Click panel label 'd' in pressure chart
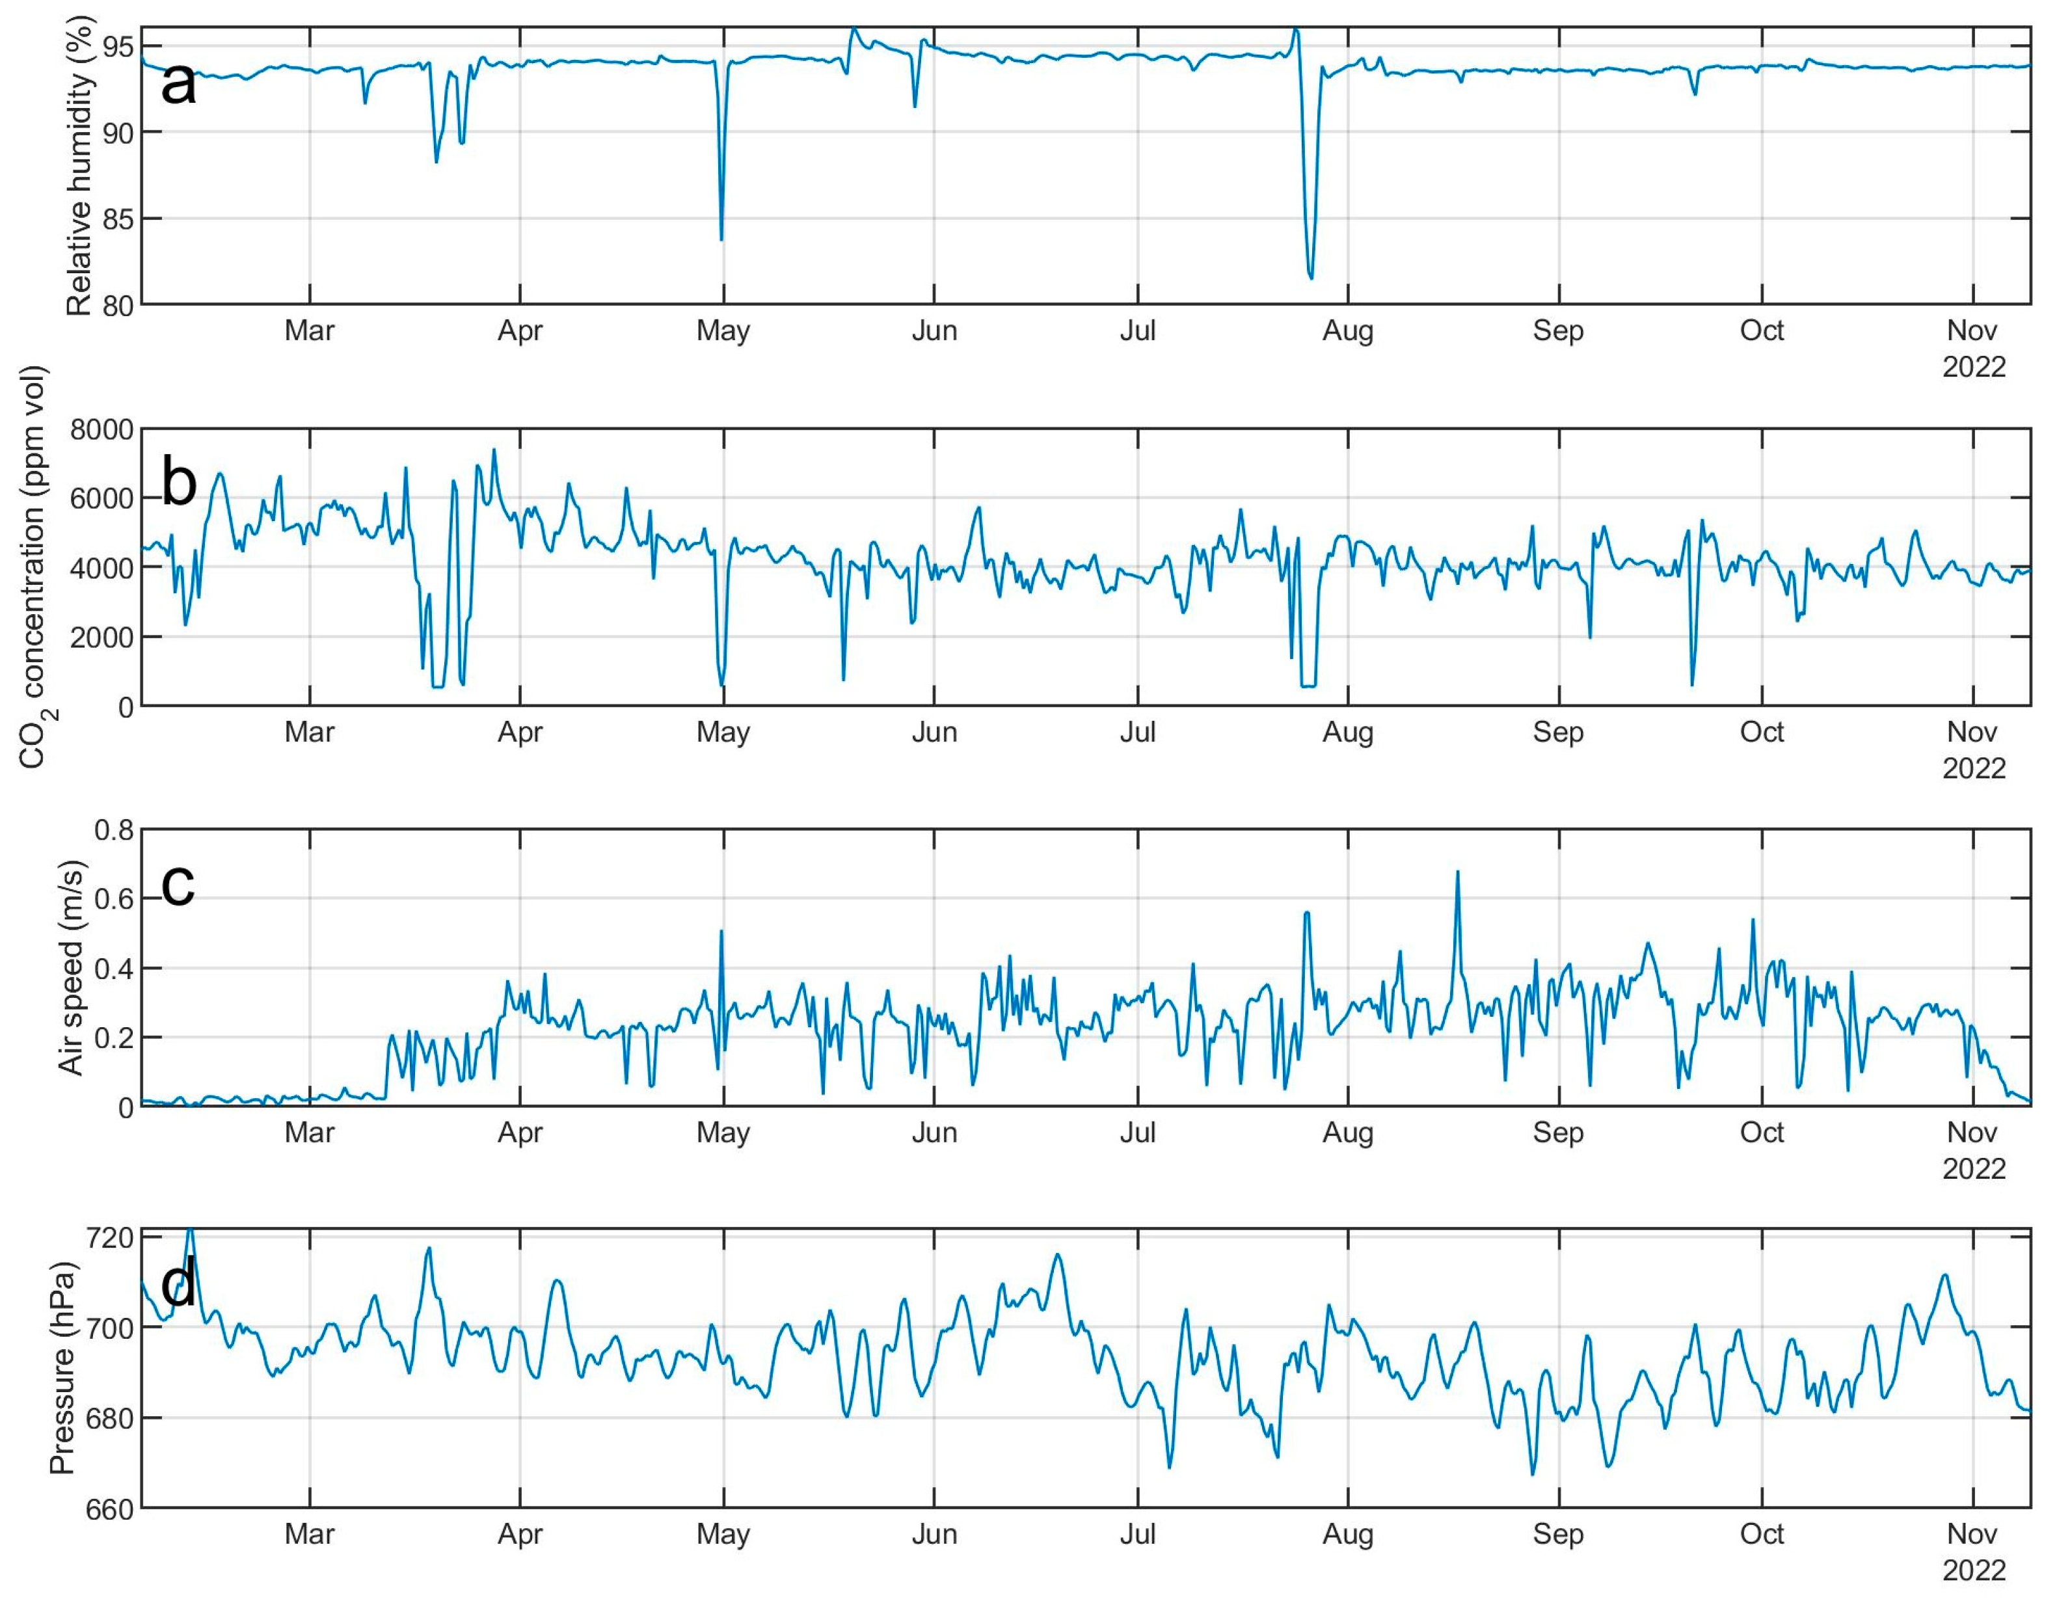Screen dimensions: 2057x1599 (178, 1285)
